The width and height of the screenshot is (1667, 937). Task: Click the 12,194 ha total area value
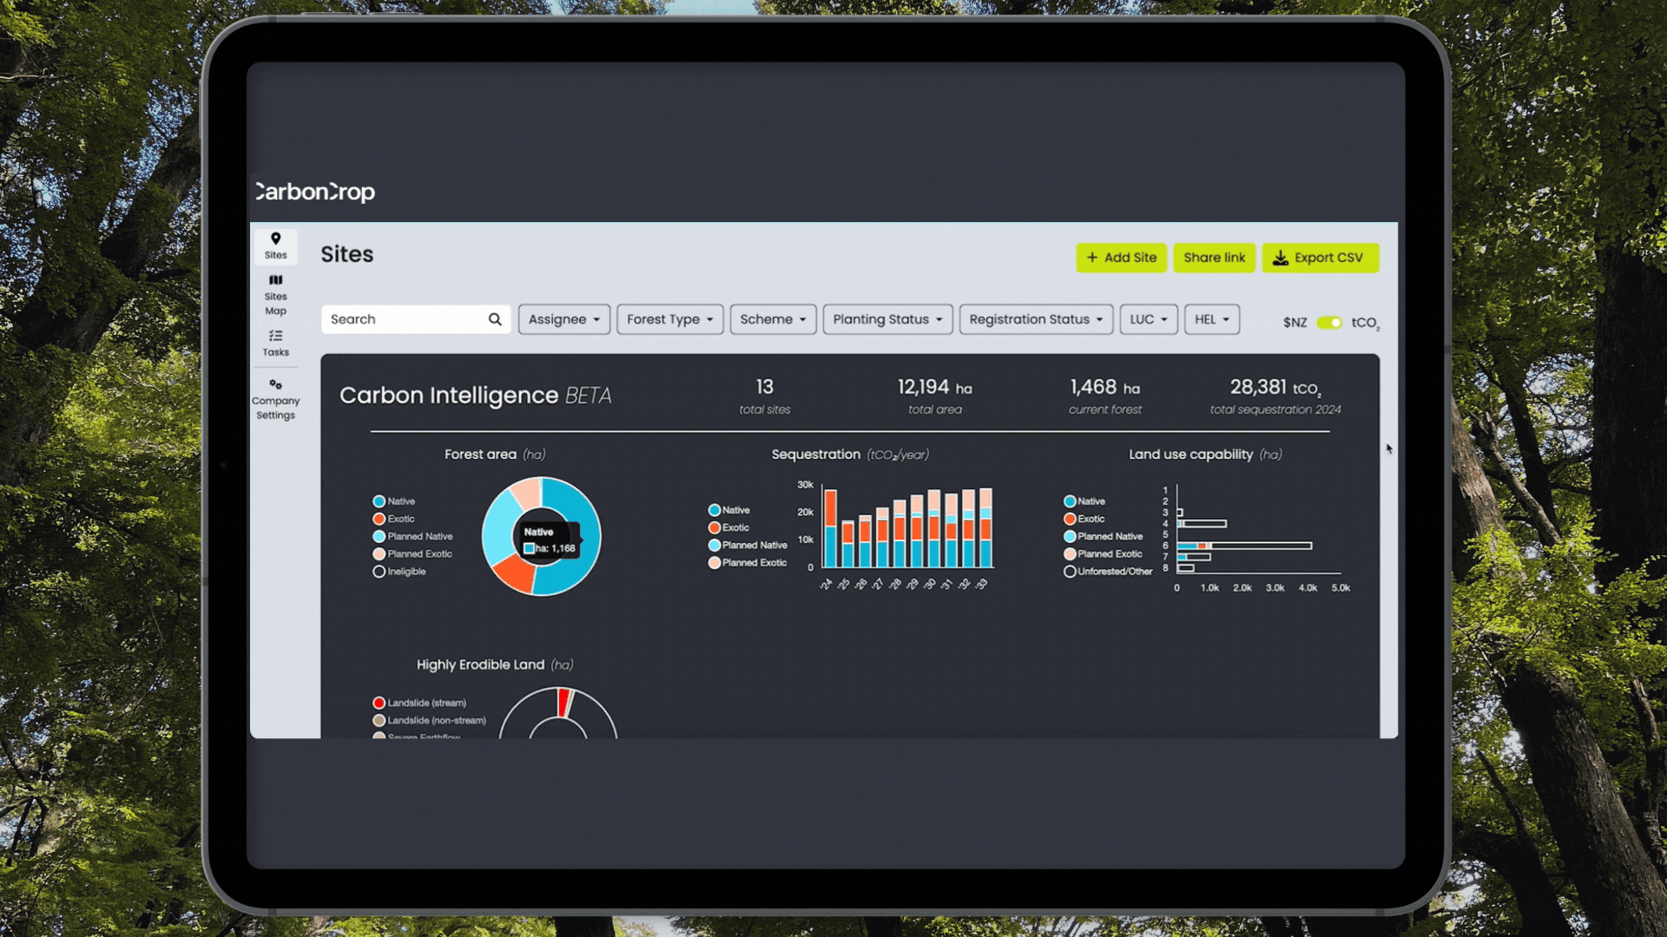click(x=935, y=388)
